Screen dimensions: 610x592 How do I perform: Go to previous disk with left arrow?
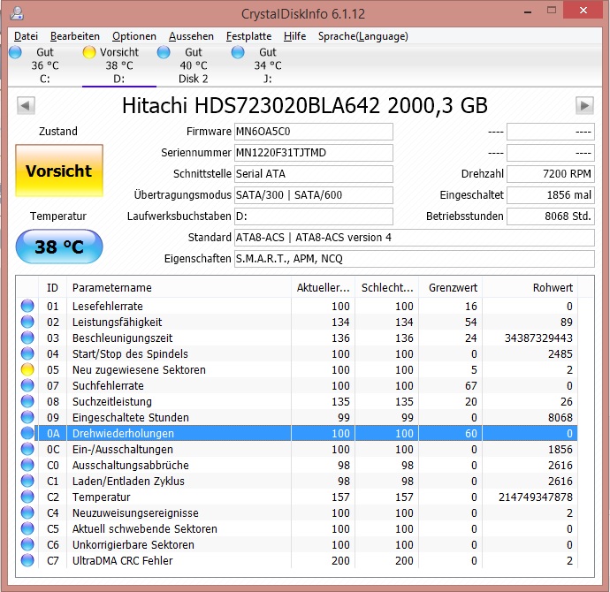click(26, 105)
